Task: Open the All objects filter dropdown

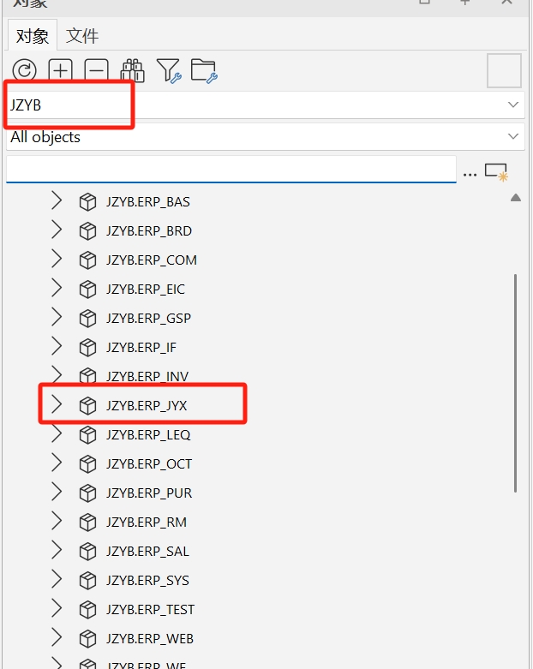Action: pyautogui.click(x=513, y=136)
